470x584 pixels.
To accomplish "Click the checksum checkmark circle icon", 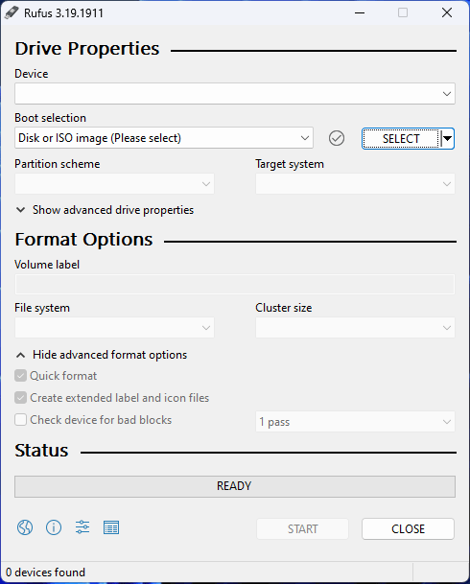I will [337, 138].
